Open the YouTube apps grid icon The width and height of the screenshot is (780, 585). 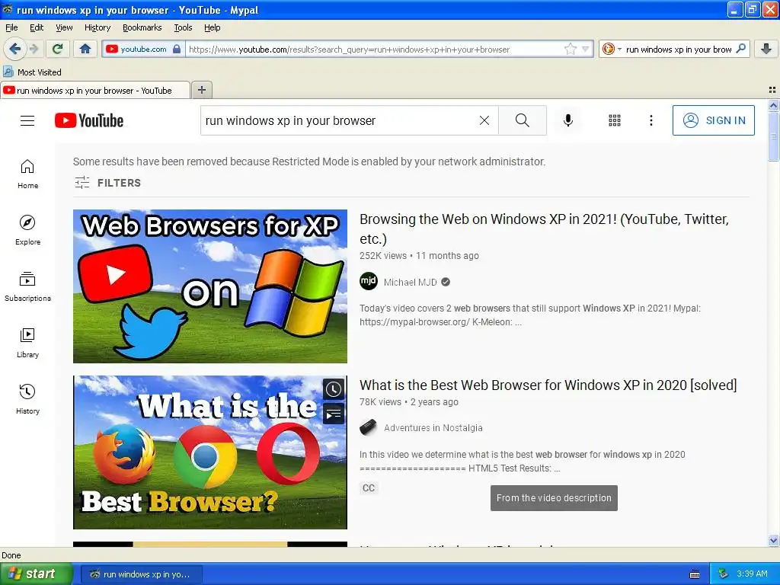[x=615, y=120]
